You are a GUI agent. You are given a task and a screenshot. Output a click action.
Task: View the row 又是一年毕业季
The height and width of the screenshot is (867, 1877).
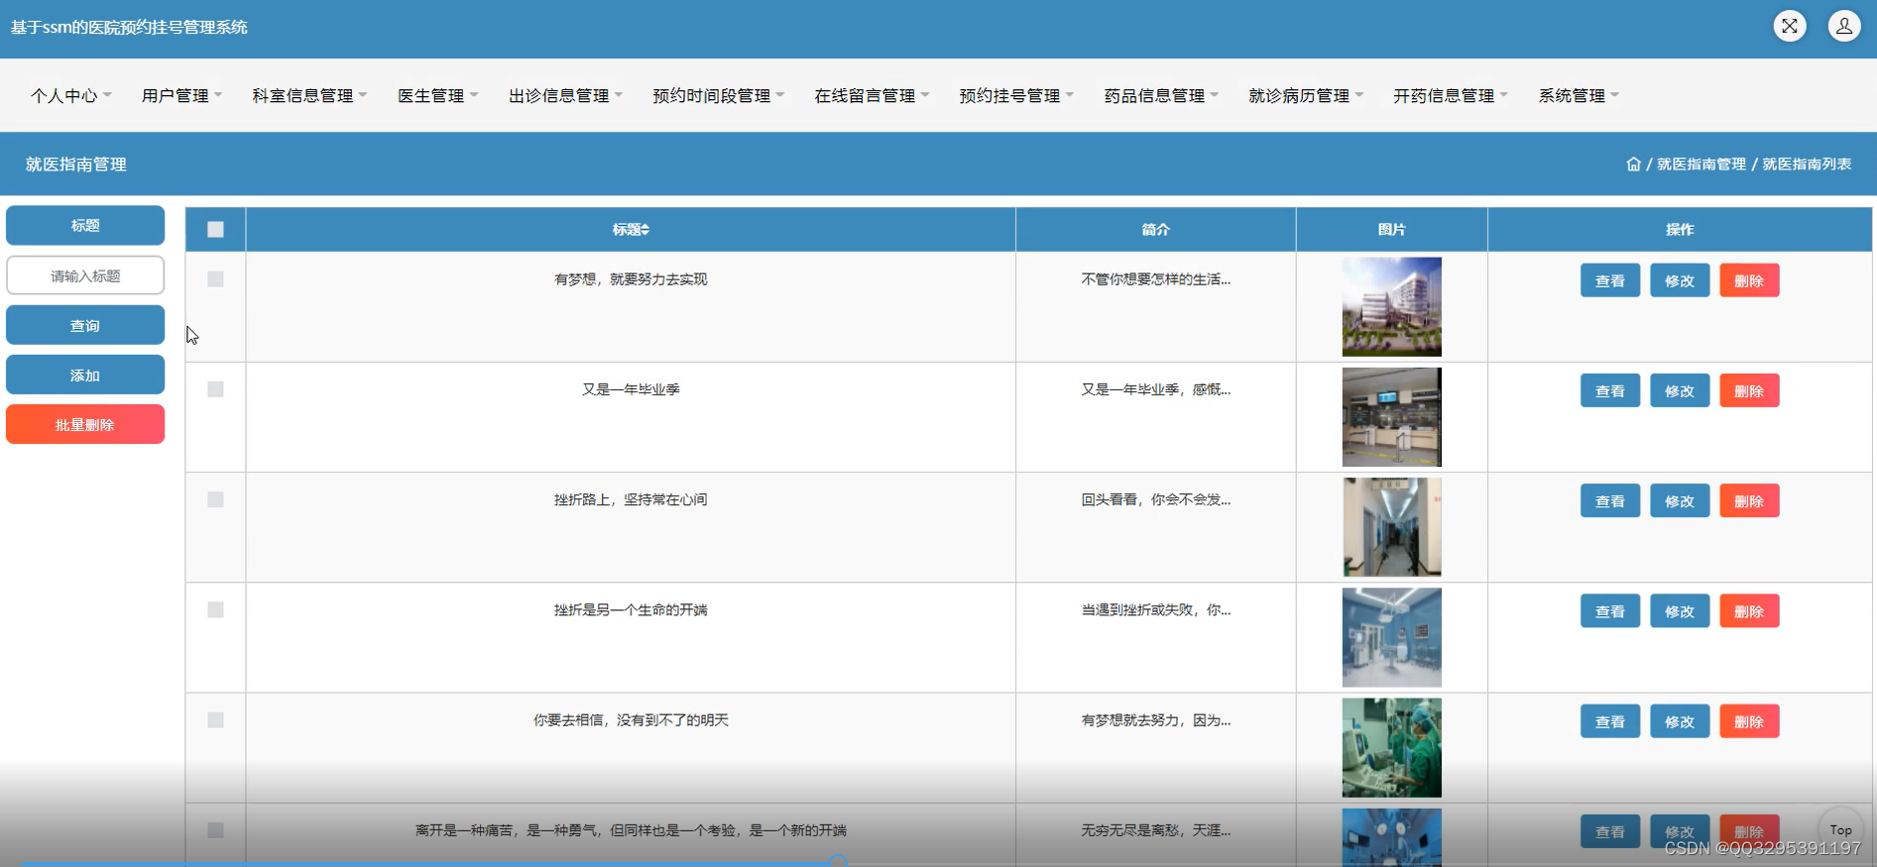point(1609,390)
